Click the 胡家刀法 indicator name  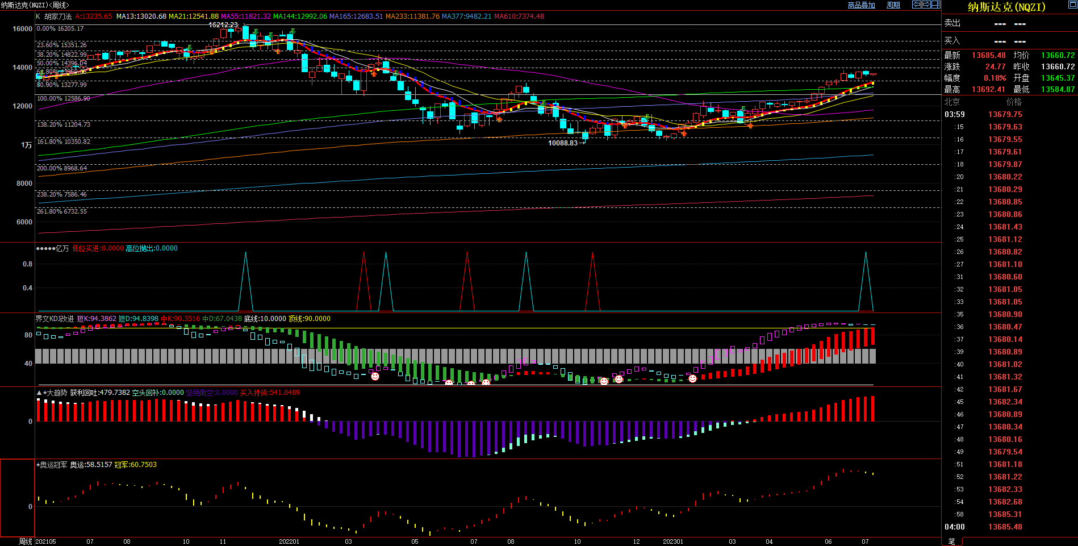point(58,16)
